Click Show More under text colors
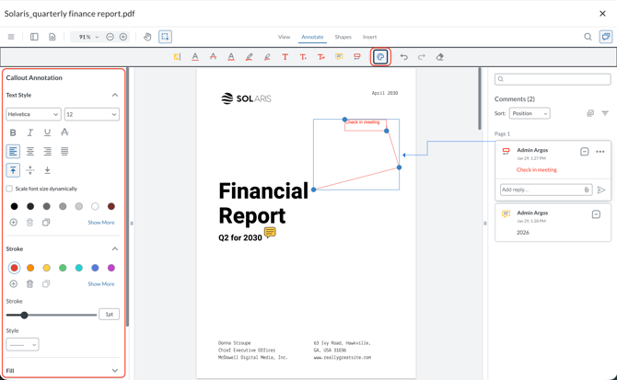 click(101, 223)
